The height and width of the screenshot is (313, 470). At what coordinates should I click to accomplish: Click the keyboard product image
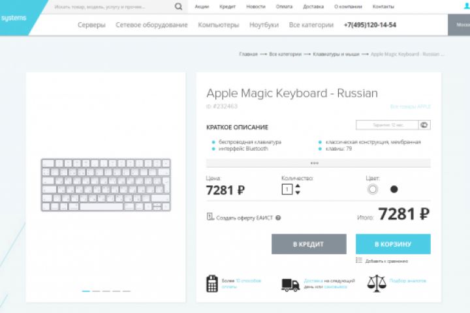[106, 185]
